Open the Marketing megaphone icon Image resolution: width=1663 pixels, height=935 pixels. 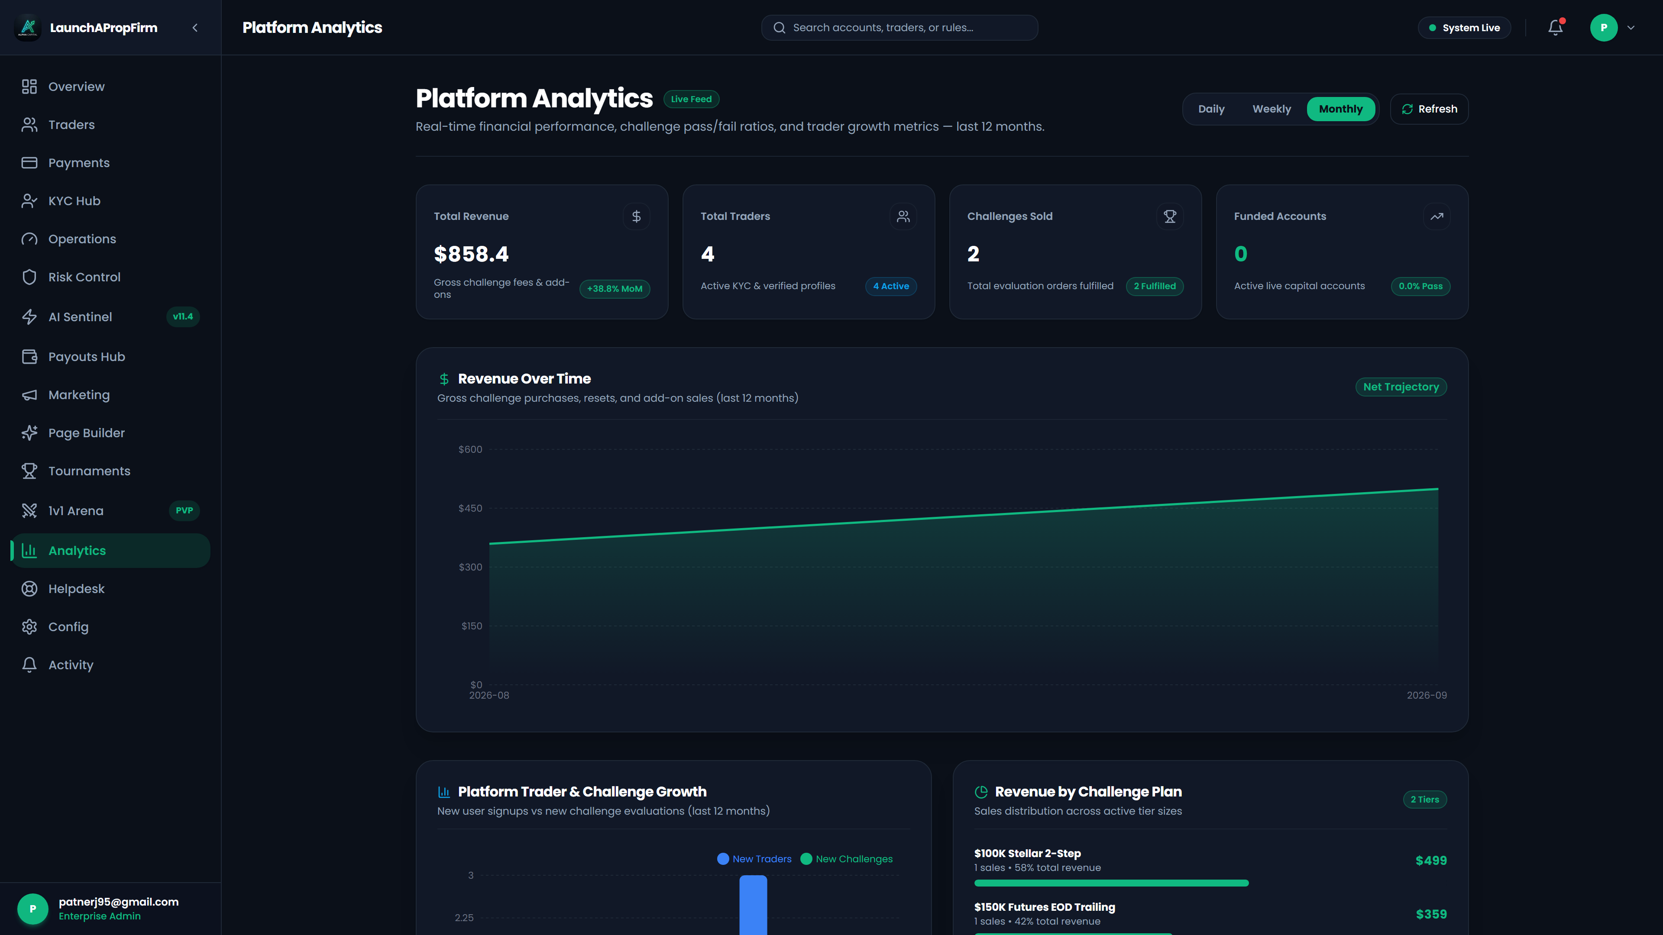pos(29,395)
